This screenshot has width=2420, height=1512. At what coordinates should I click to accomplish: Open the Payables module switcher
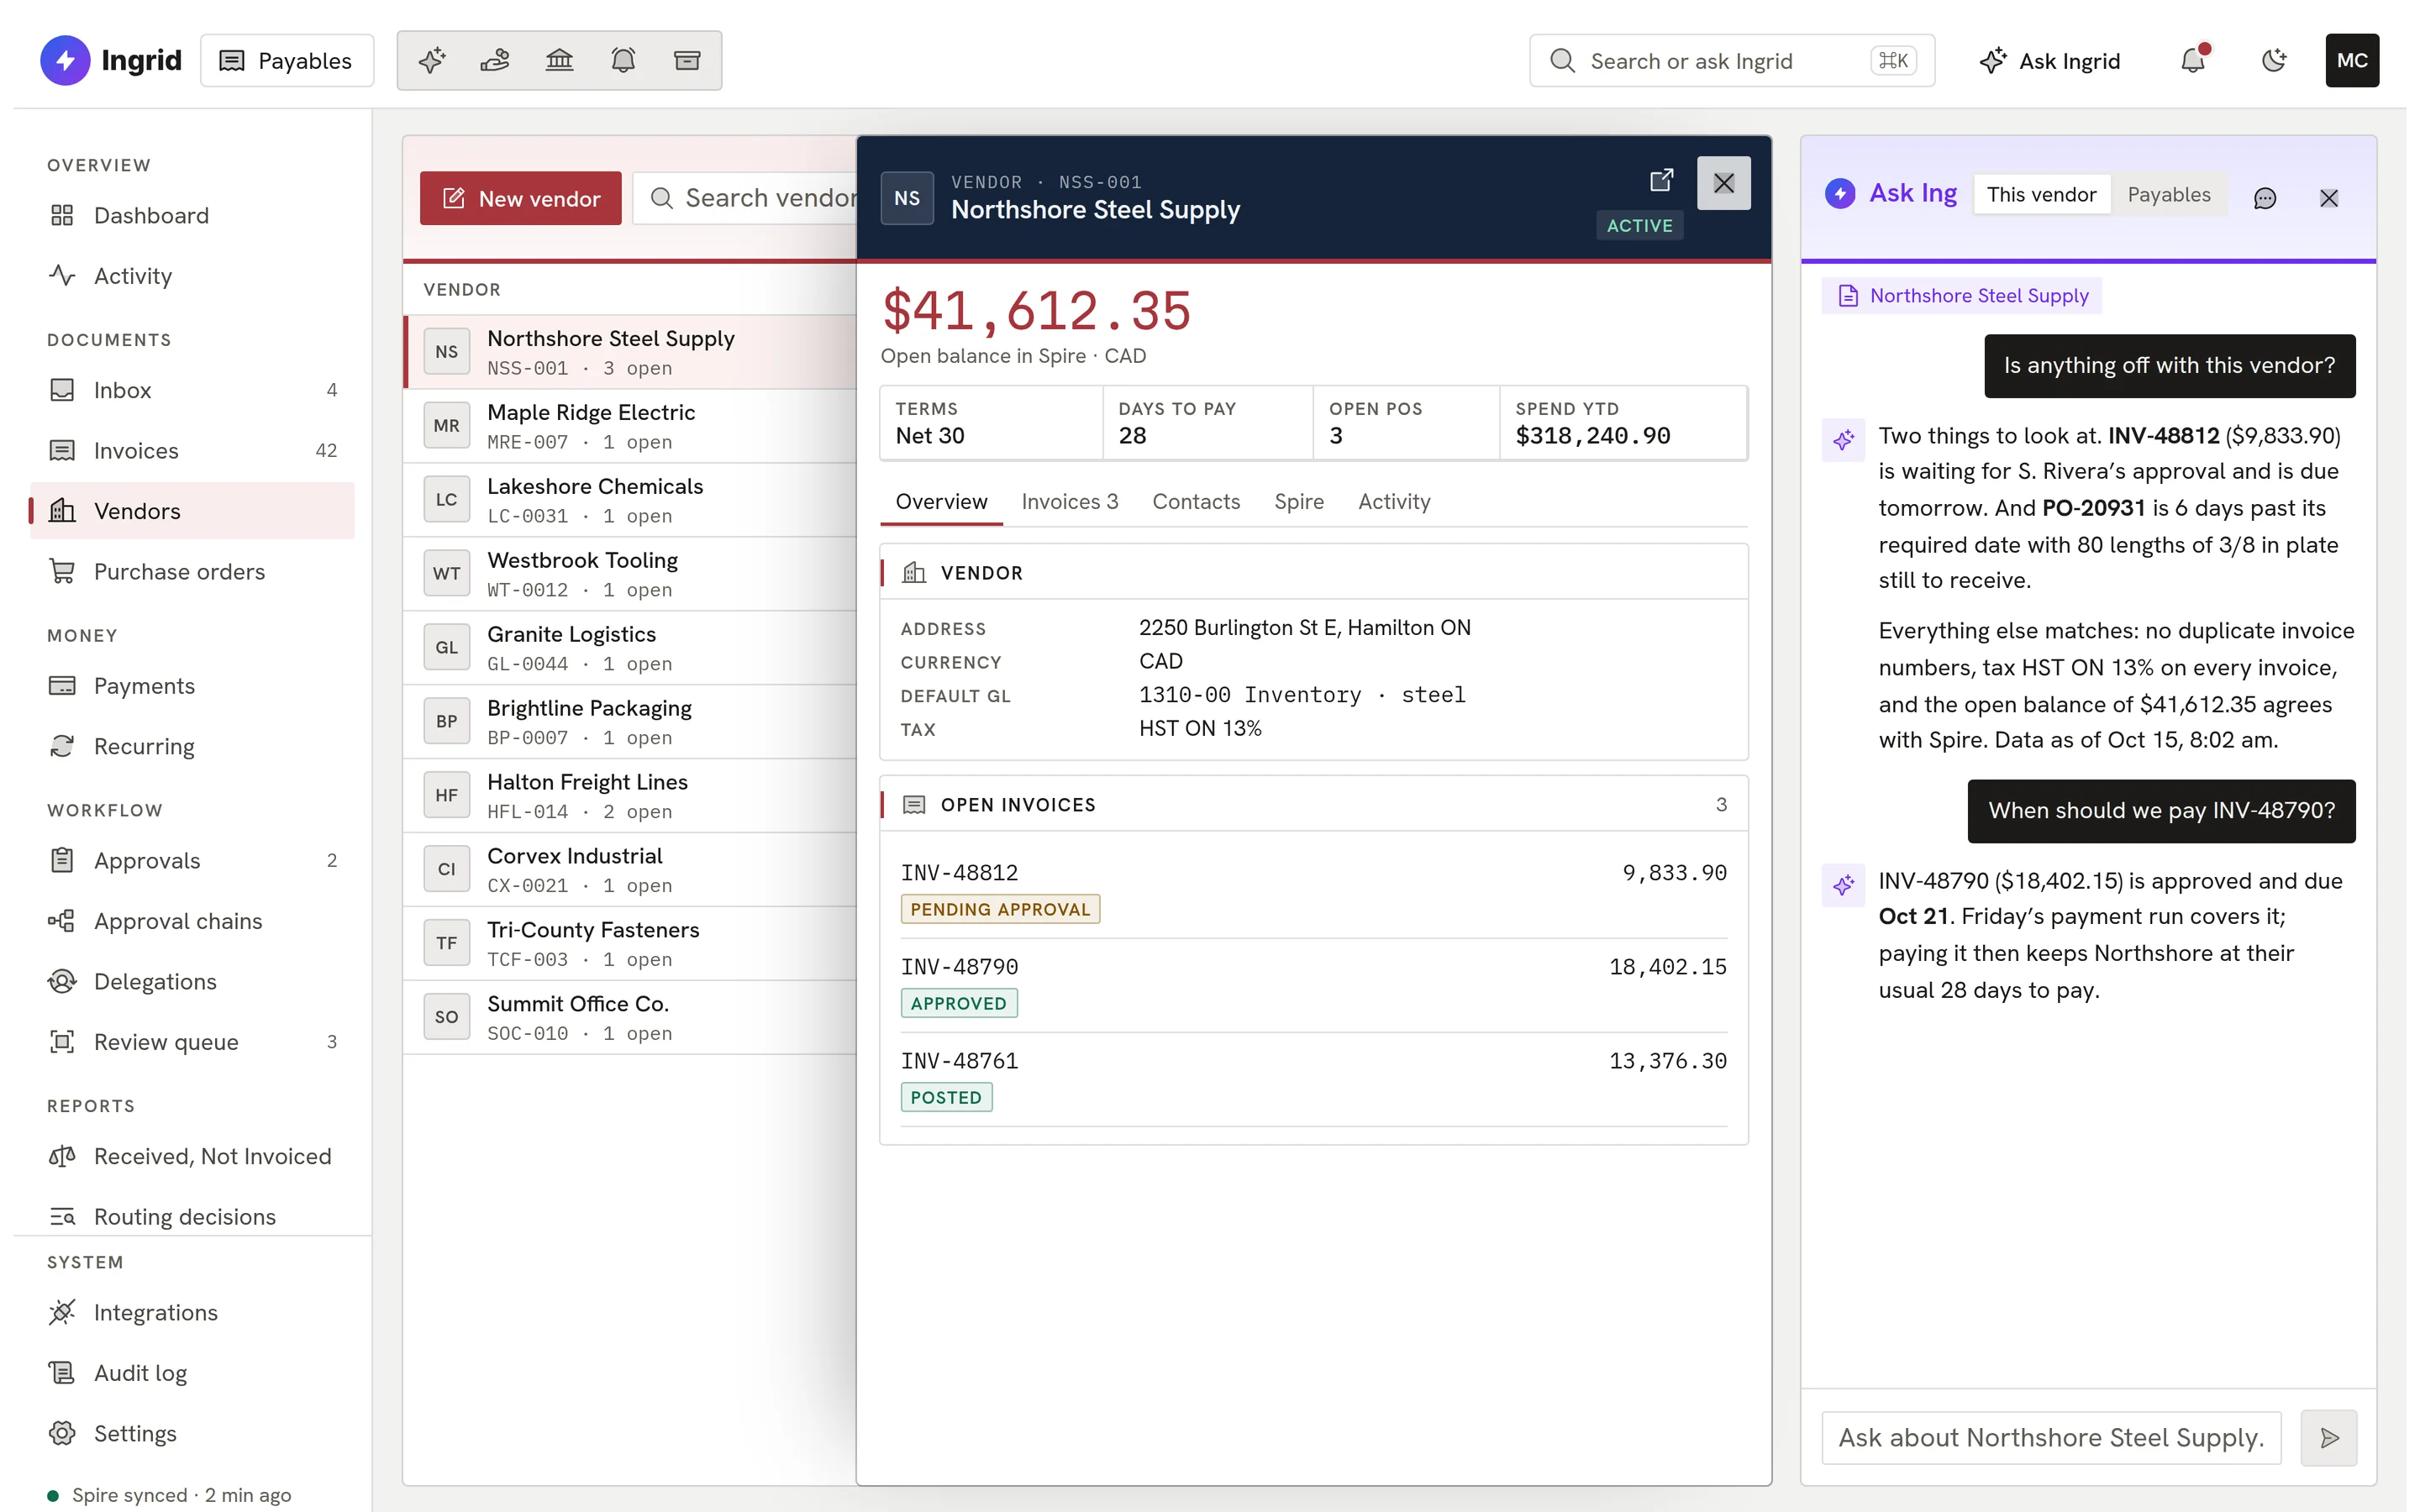coord(287,60)
